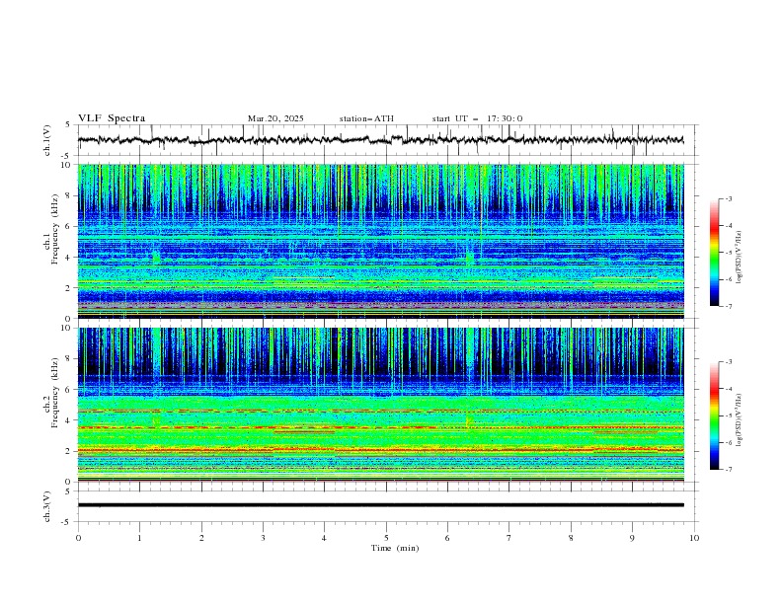Click time axis tick label "7"

pos(509,538)
